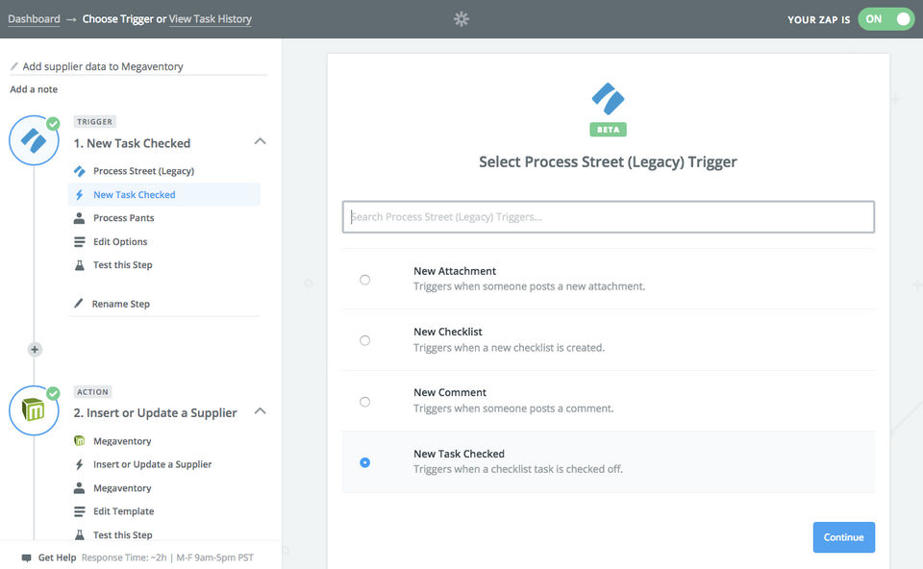Click the Megaventory action circle icon
The image size is (923, 569).
click(x=34, y=410)
